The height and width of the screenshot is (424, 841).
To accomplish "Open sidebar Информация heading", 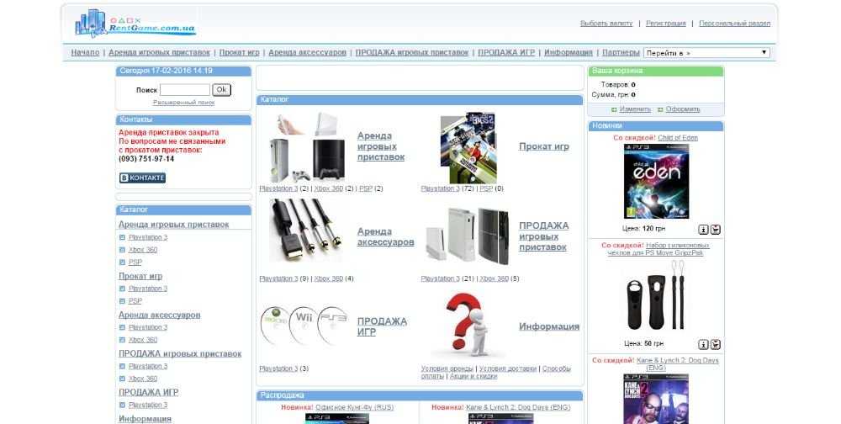I will coord(145,419).
